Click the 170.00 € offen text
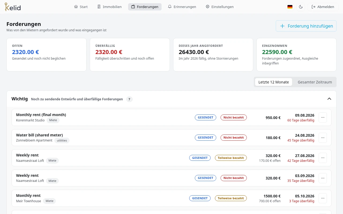 (270, 161)
